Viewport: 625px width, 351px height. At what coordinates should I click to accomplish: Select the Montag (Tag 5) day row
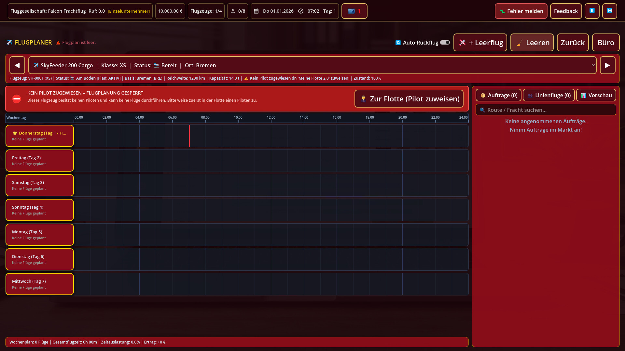(x=40, y=235)
